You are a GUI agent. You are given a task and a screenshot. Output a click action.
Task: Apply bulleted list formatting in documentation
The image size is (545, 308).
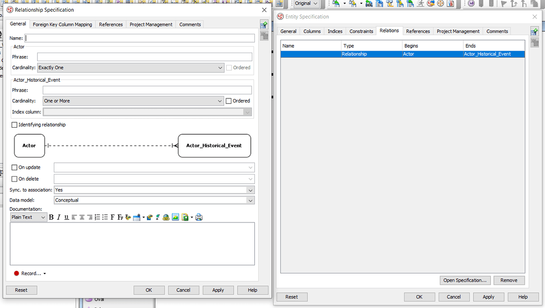pos(105,217)
